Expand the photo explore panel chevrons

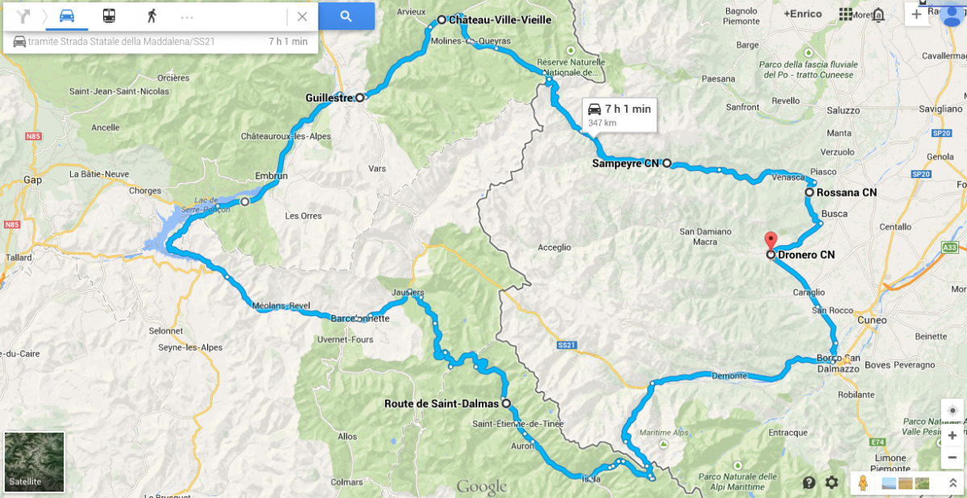pyautogui.click(x=952, y=483)
